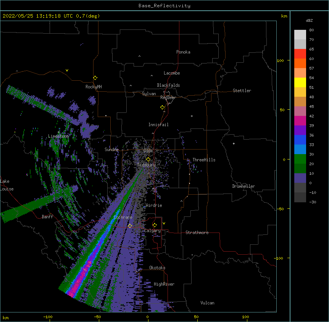Pick the light orange 57 dBZ legend swatch
The height and width of the screenshot is (322, 329).
tap(300, 73)
